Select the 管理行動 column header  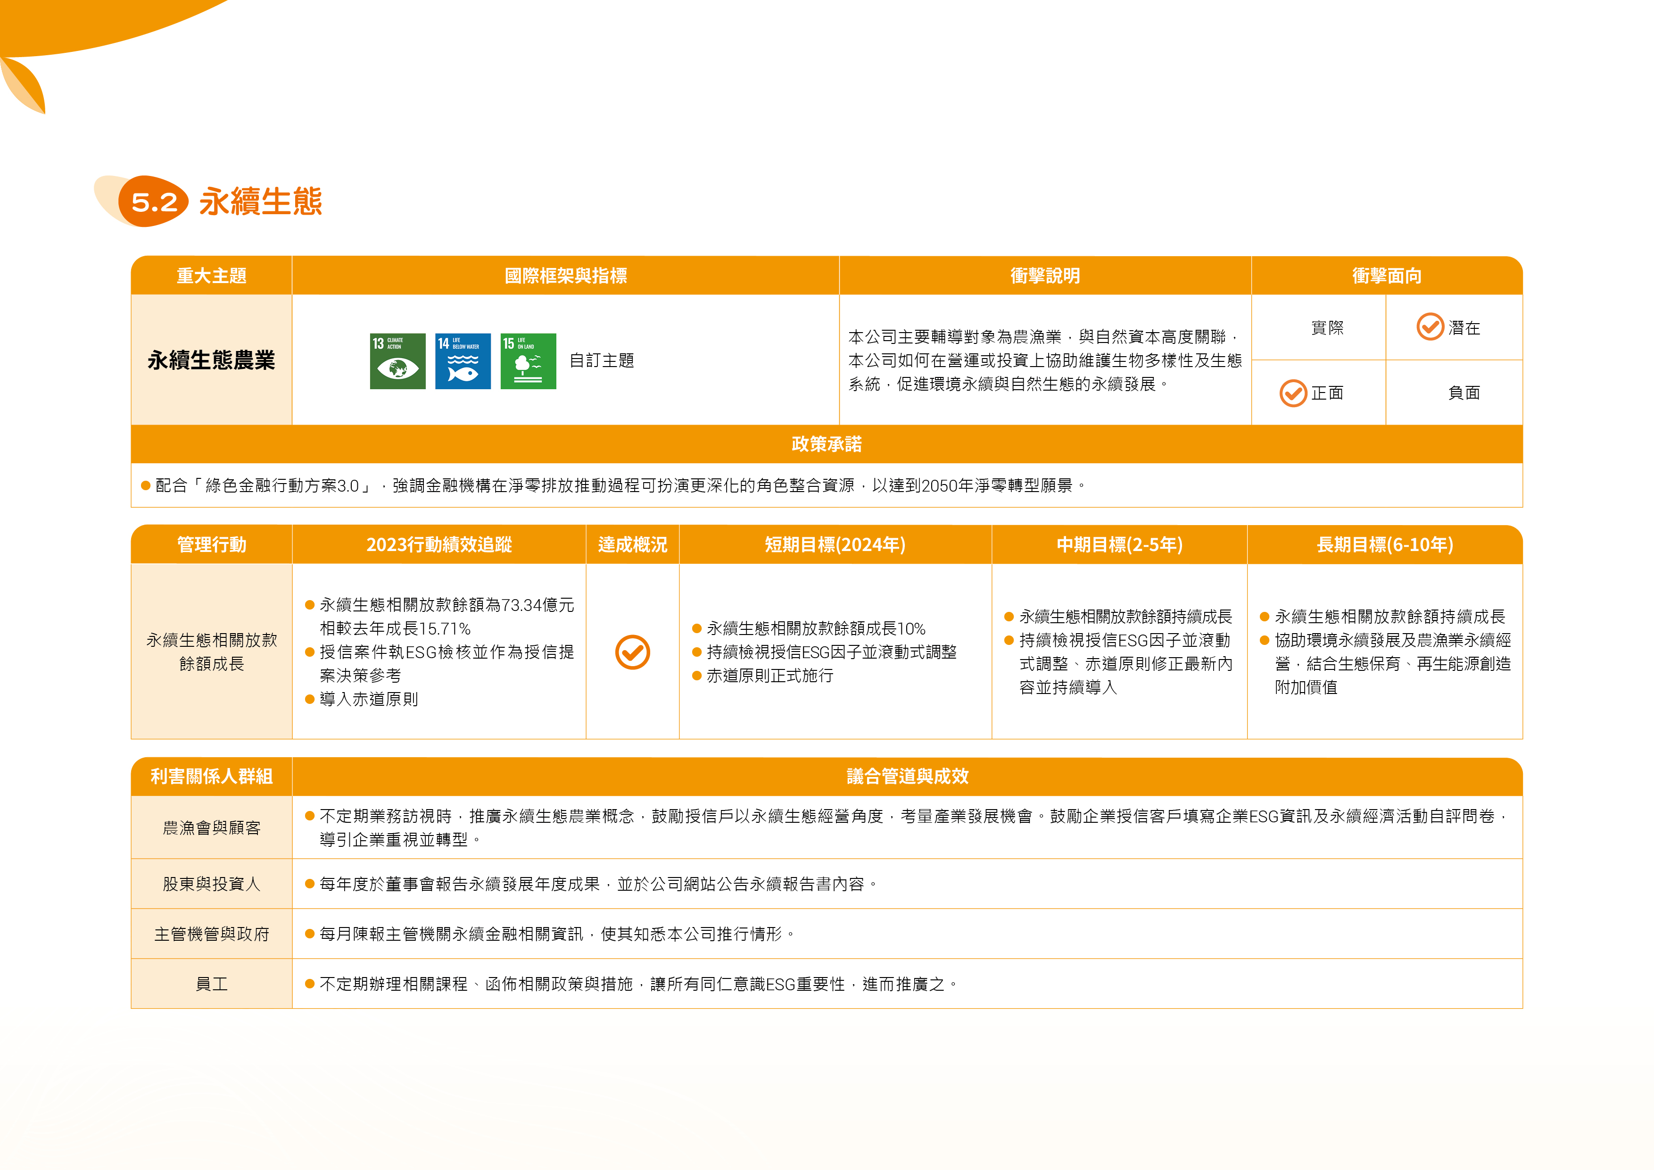point(211,544)
